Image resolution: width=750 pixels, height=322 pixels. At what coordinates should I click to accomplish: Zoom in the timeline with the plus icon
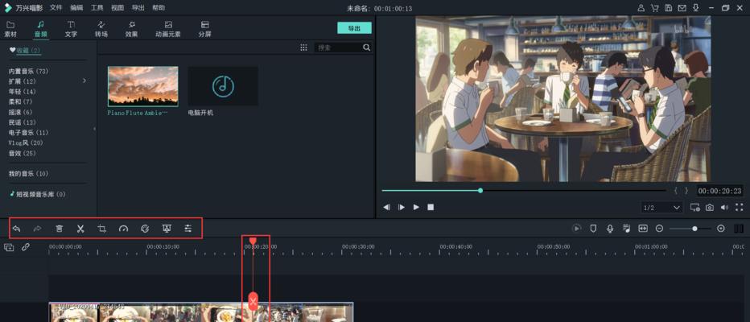click(x=721, y=229)
